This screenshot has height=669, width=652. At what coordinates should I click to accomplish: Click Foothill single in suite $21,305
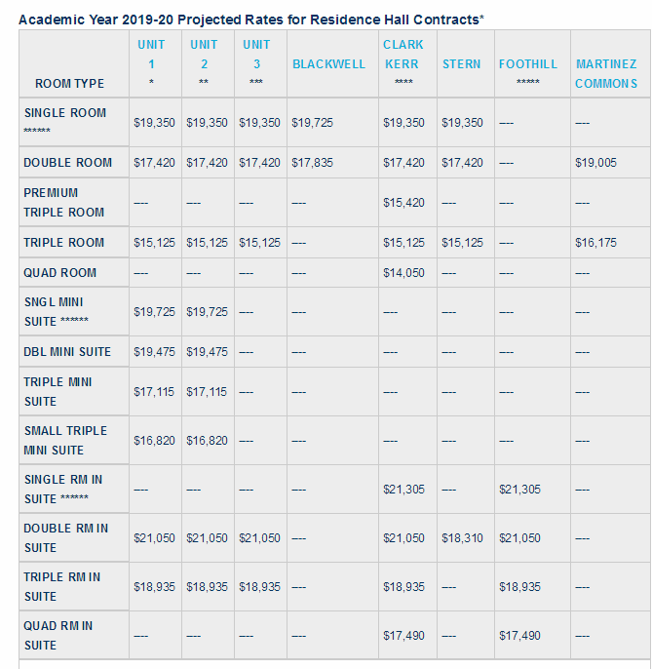click(x=519, y=490)
